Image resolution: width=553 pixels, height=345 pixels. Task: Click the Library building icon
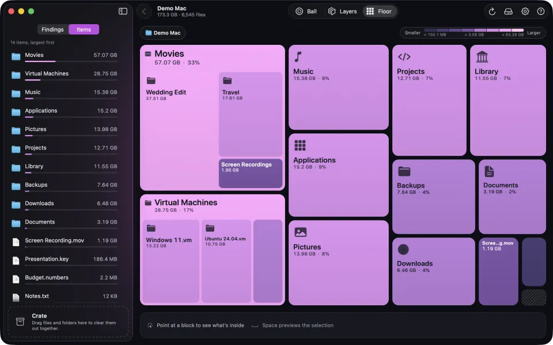point(482,57)
